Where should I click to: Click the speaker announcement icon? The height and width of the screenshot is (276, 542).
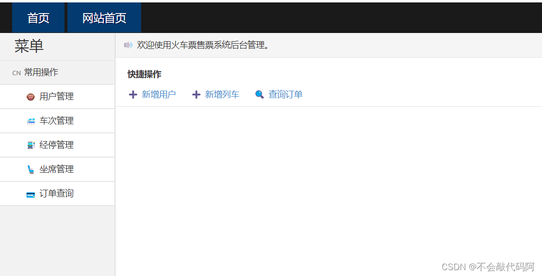click(128, 45)
